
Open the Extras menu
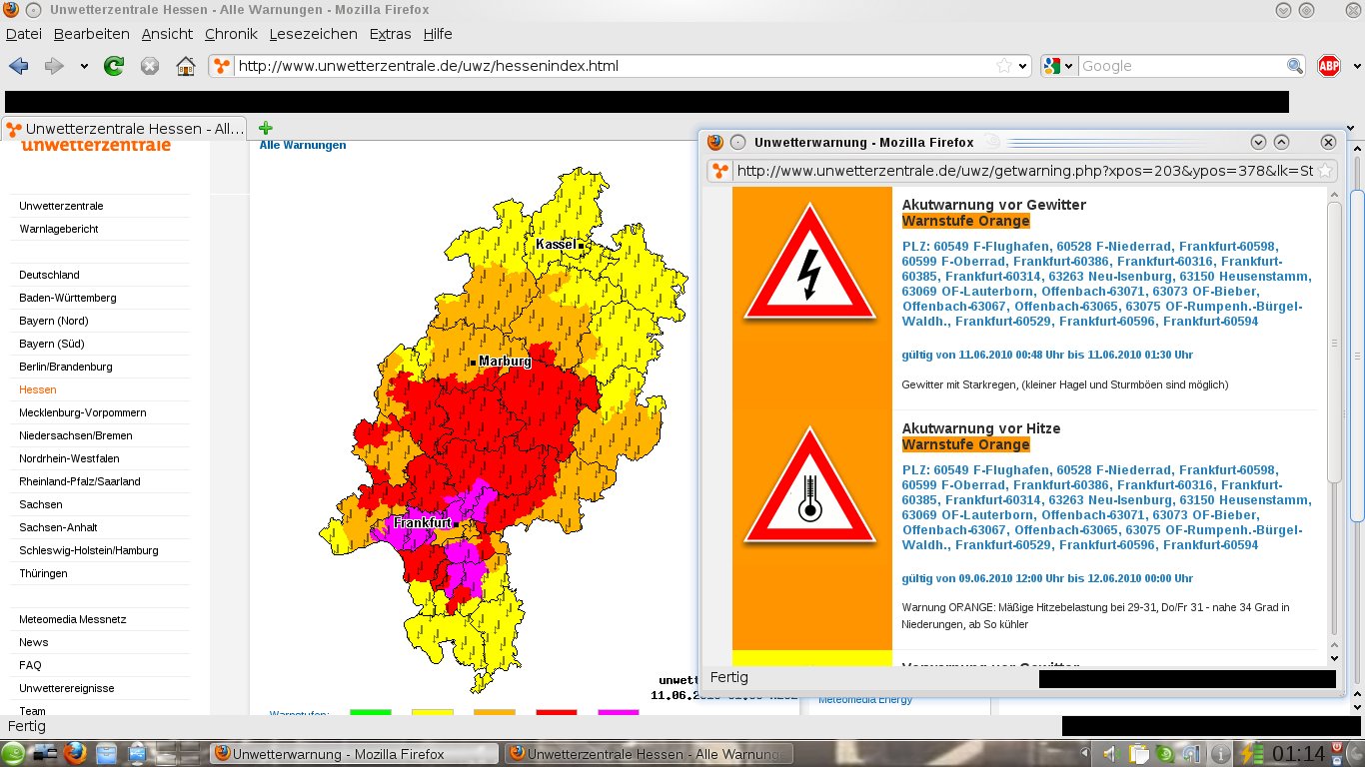[x=390, y=34]
